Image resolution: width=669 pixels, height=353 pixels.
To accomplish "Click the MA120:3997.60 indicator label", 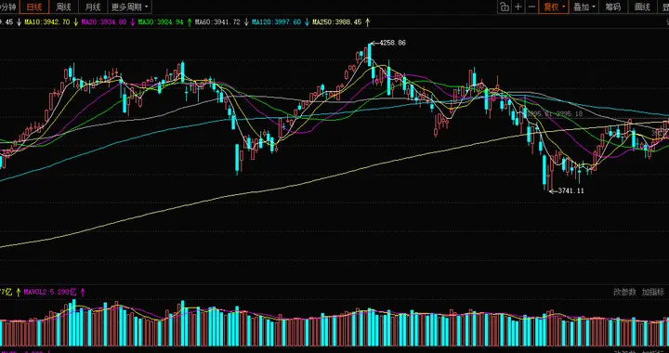I will pyautogui.click(x=277, y=22).
